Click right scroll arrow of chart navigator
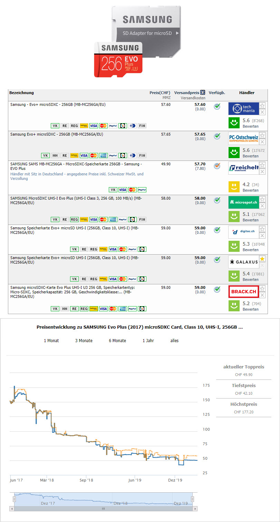Image resolution: width=280 pixels, height=522 pixels. tap(195, 509)
